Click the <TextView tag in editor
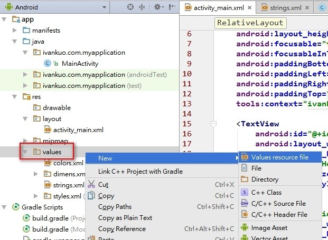Screen dimensions: 328x240 (x=258, y=124)
